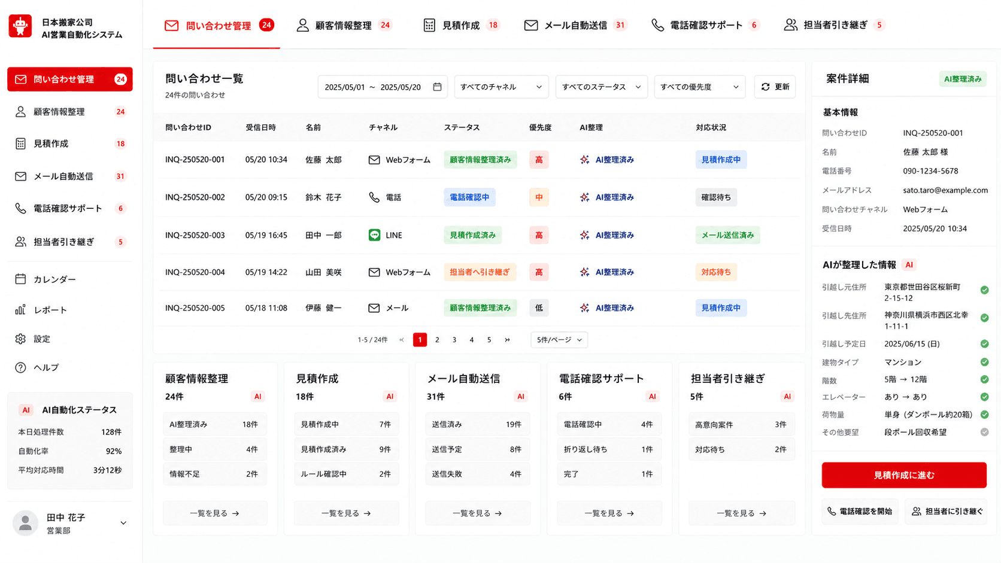The width and height of the screenshot is (1001, 563).
Task: Click the green check next to エレベーター
Action: [984, 397]
